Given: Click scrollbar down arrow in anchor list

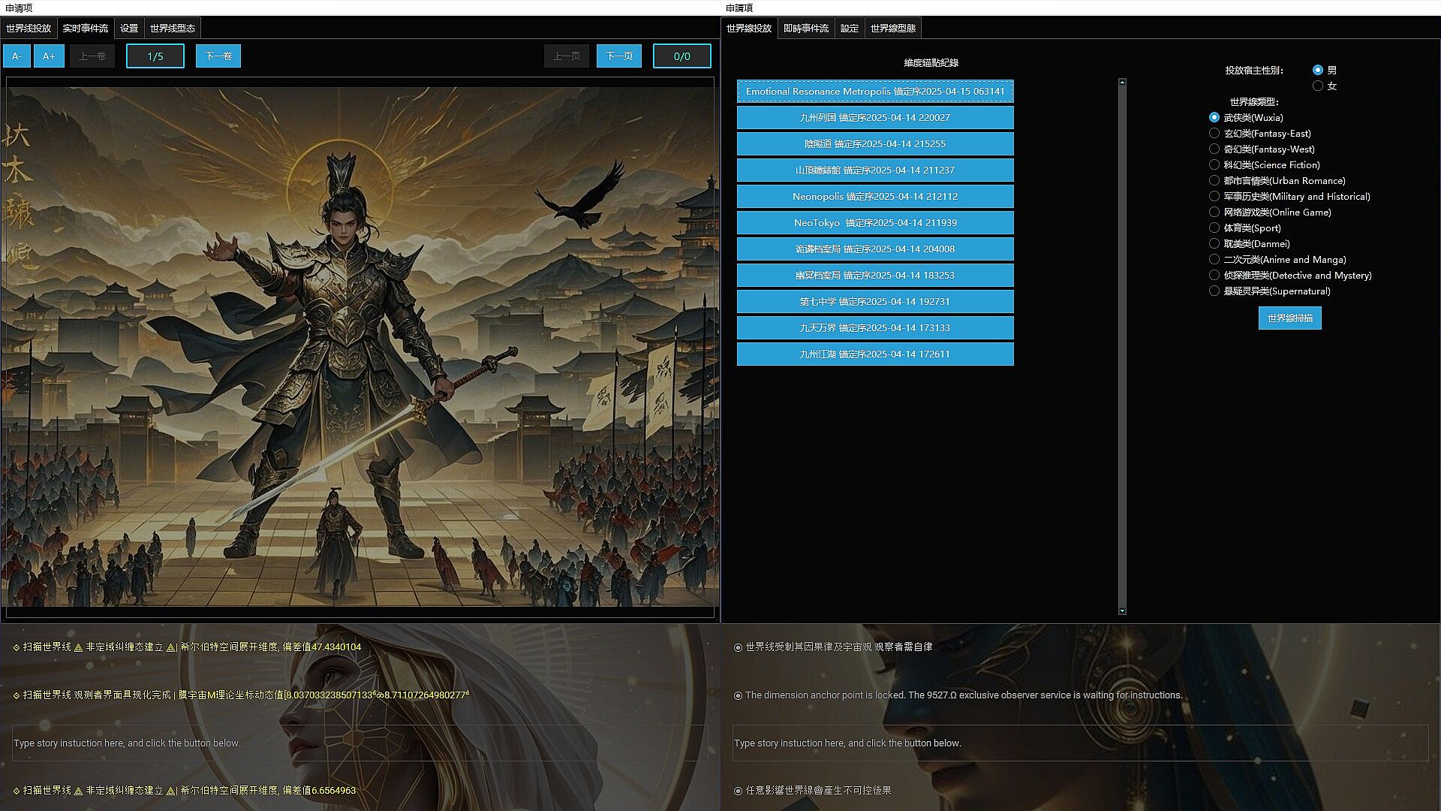Looking at the screenshot, I should (1122, 611).
